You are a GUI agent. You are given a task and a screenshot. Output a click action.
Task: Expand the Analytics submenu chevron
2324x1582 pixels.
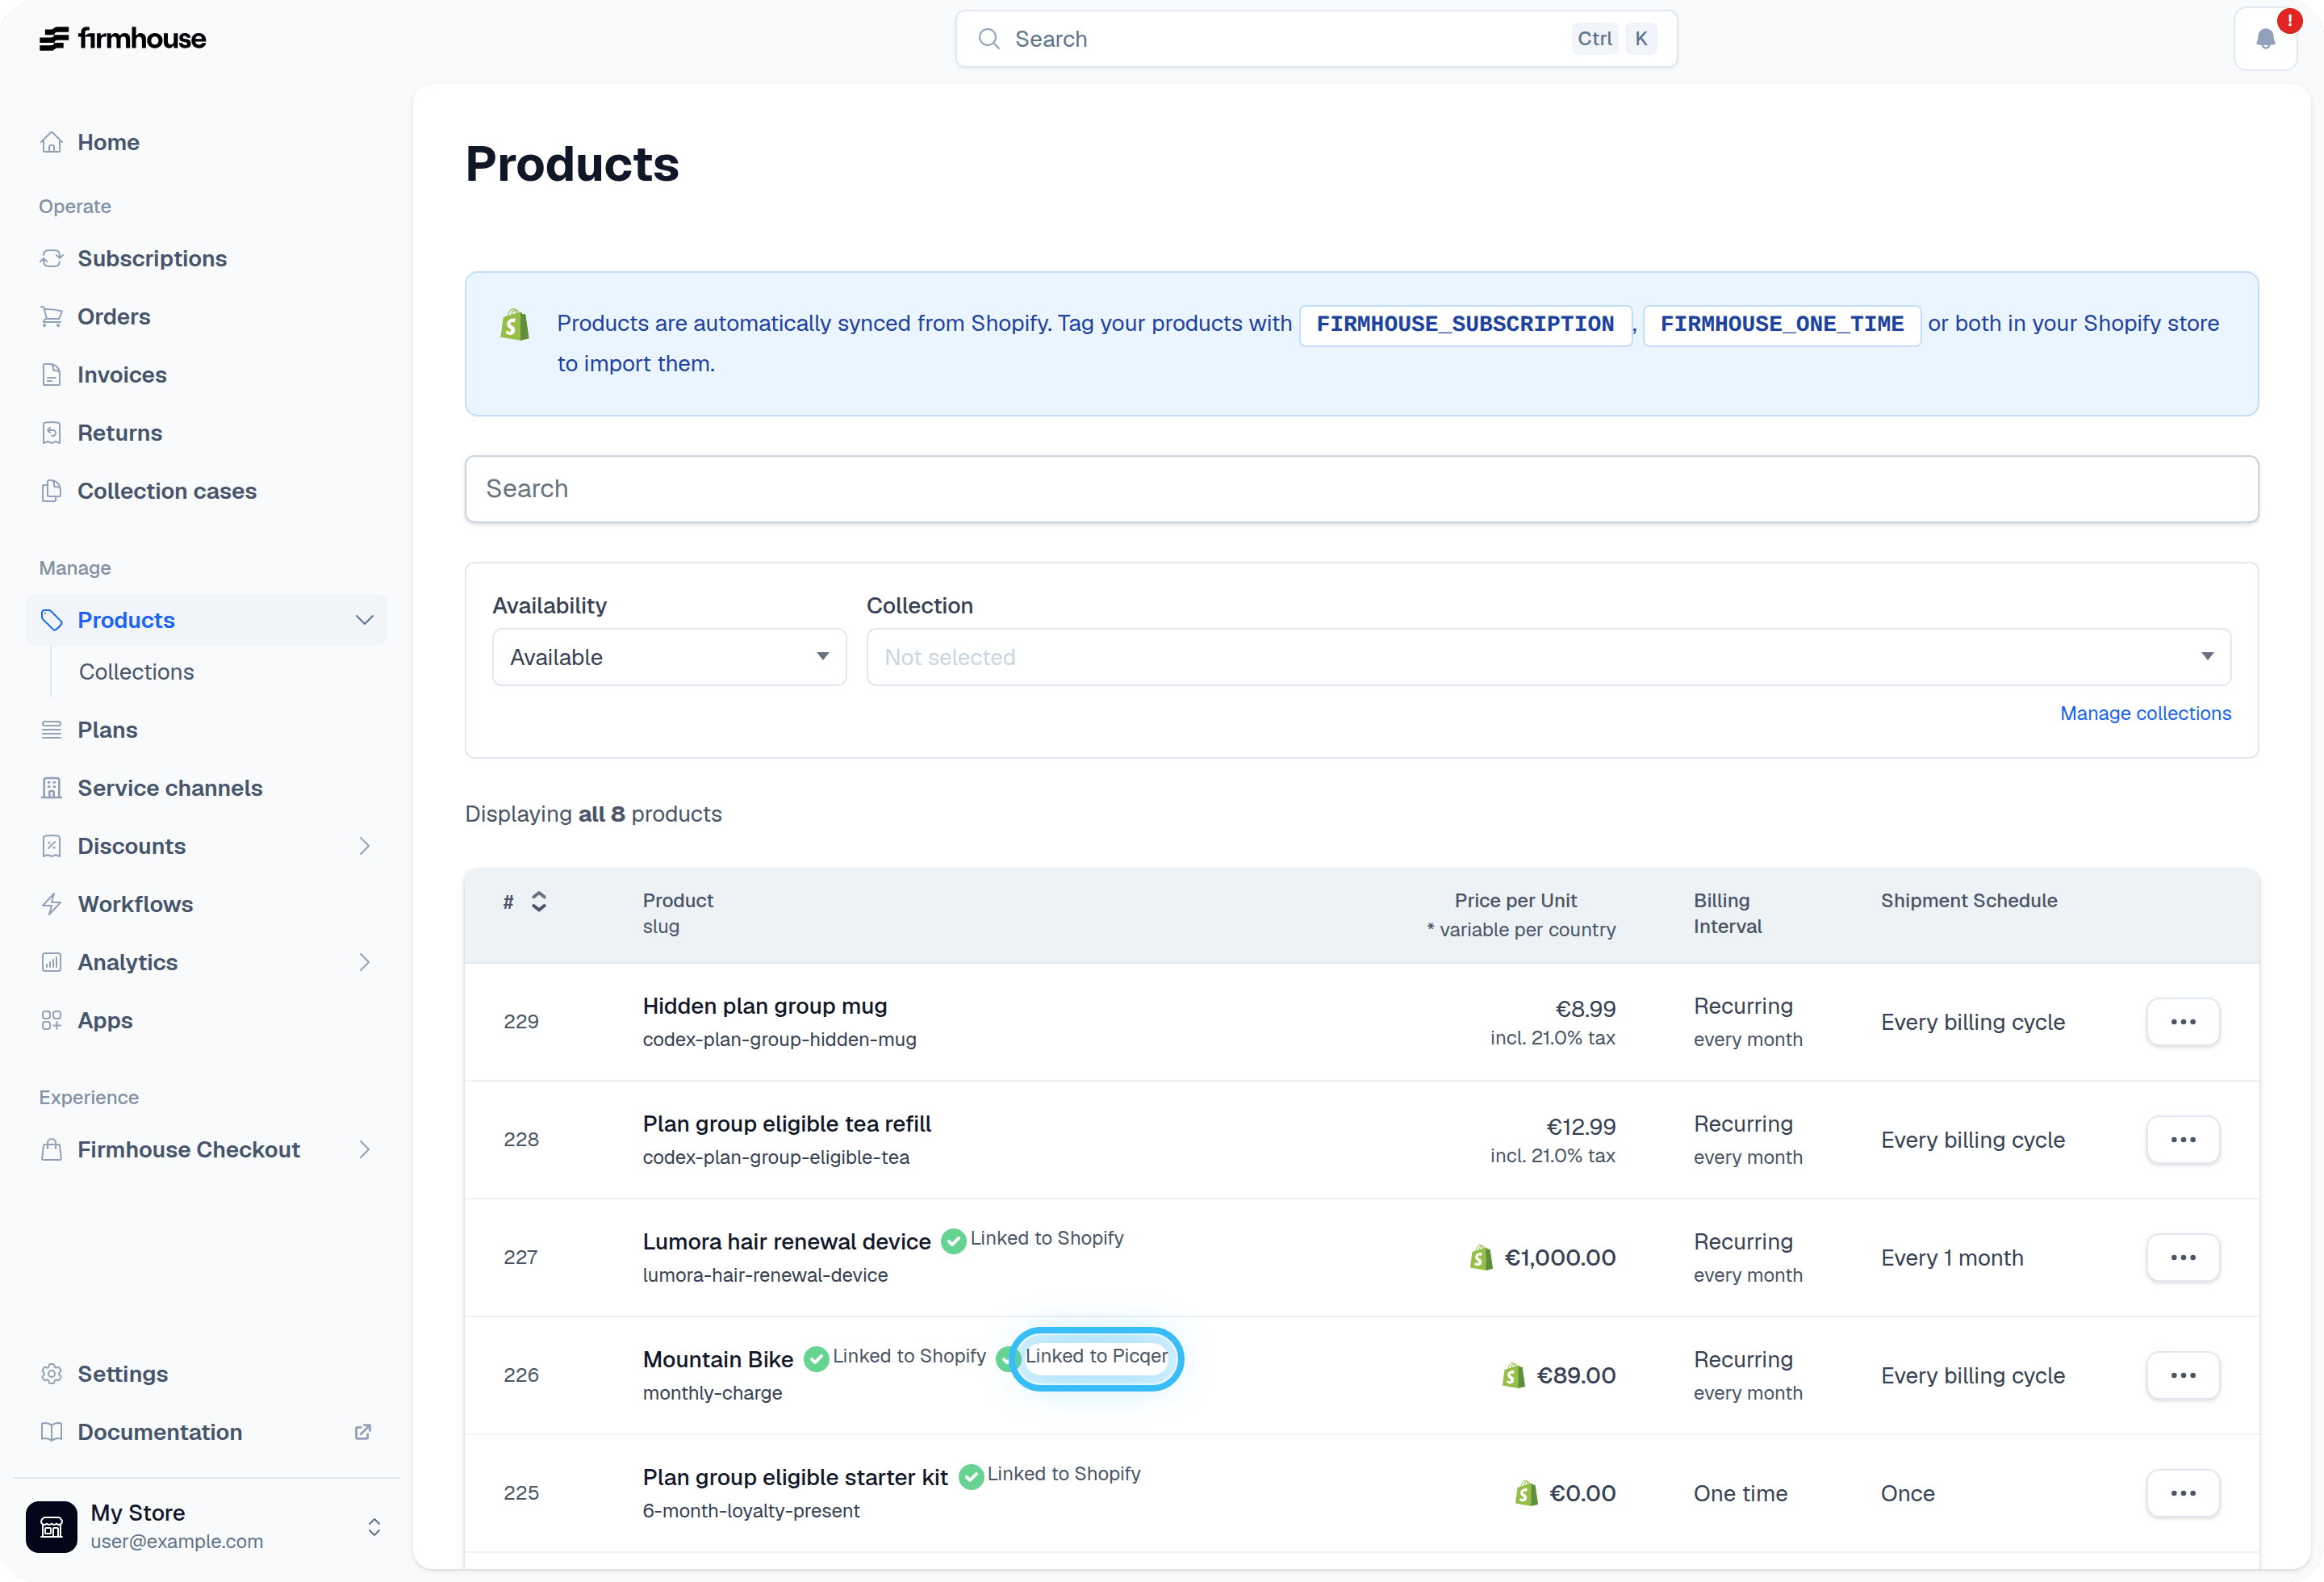point(364,961)
